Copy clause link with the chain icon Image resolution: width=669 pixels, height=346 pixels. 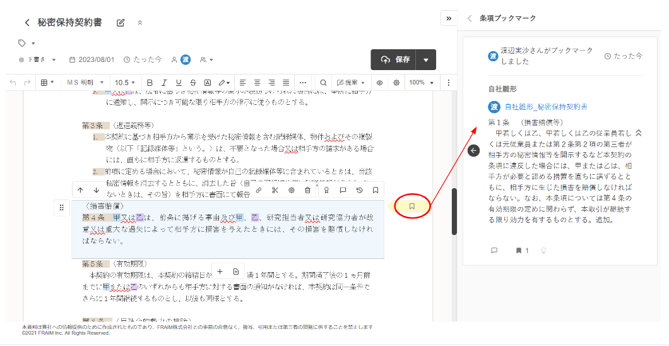[x=258, y=190]
